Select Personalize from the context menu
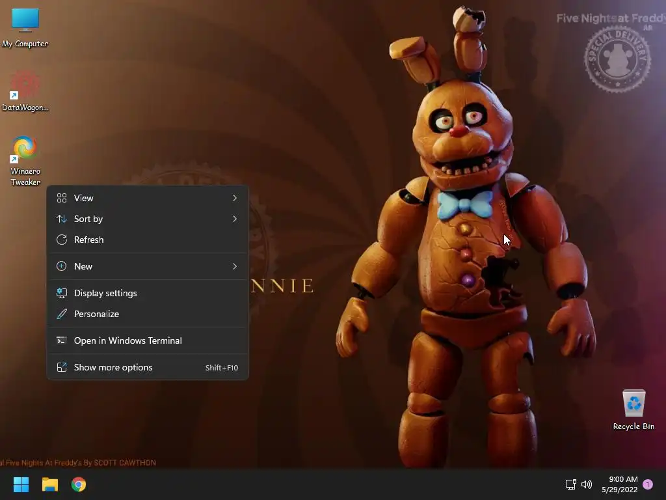666x500 pixels. click(148, 314)
